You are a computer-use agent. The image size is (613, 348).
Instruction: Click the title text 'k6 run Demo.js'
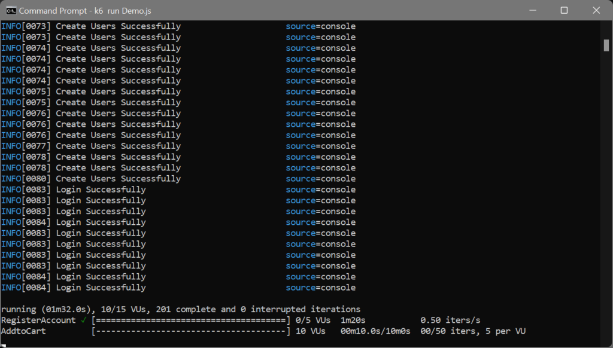(x=122, y=11)
